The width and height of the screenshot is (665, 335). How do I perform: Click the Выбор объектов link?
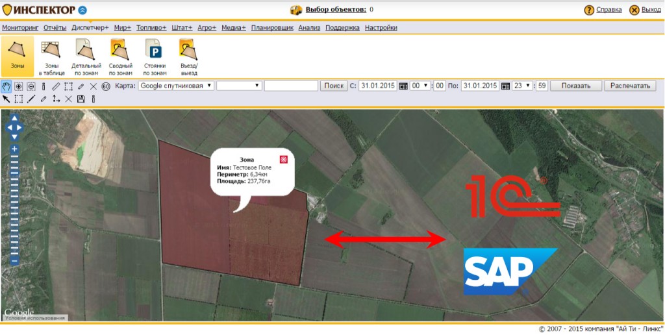pyautogui.click(x=336, y=9)
